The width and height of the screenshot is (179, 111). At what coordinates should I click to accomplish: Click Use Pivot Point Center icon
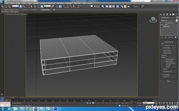coord(53,7)
